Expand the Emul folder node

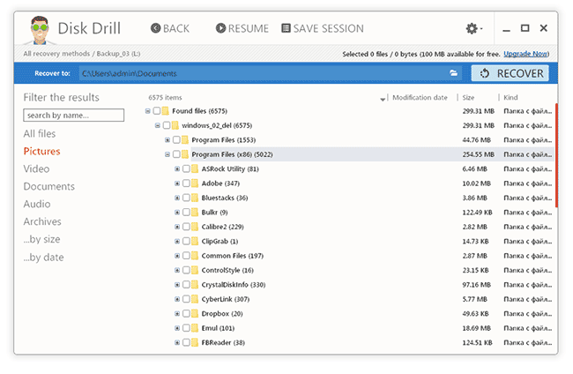177,328
